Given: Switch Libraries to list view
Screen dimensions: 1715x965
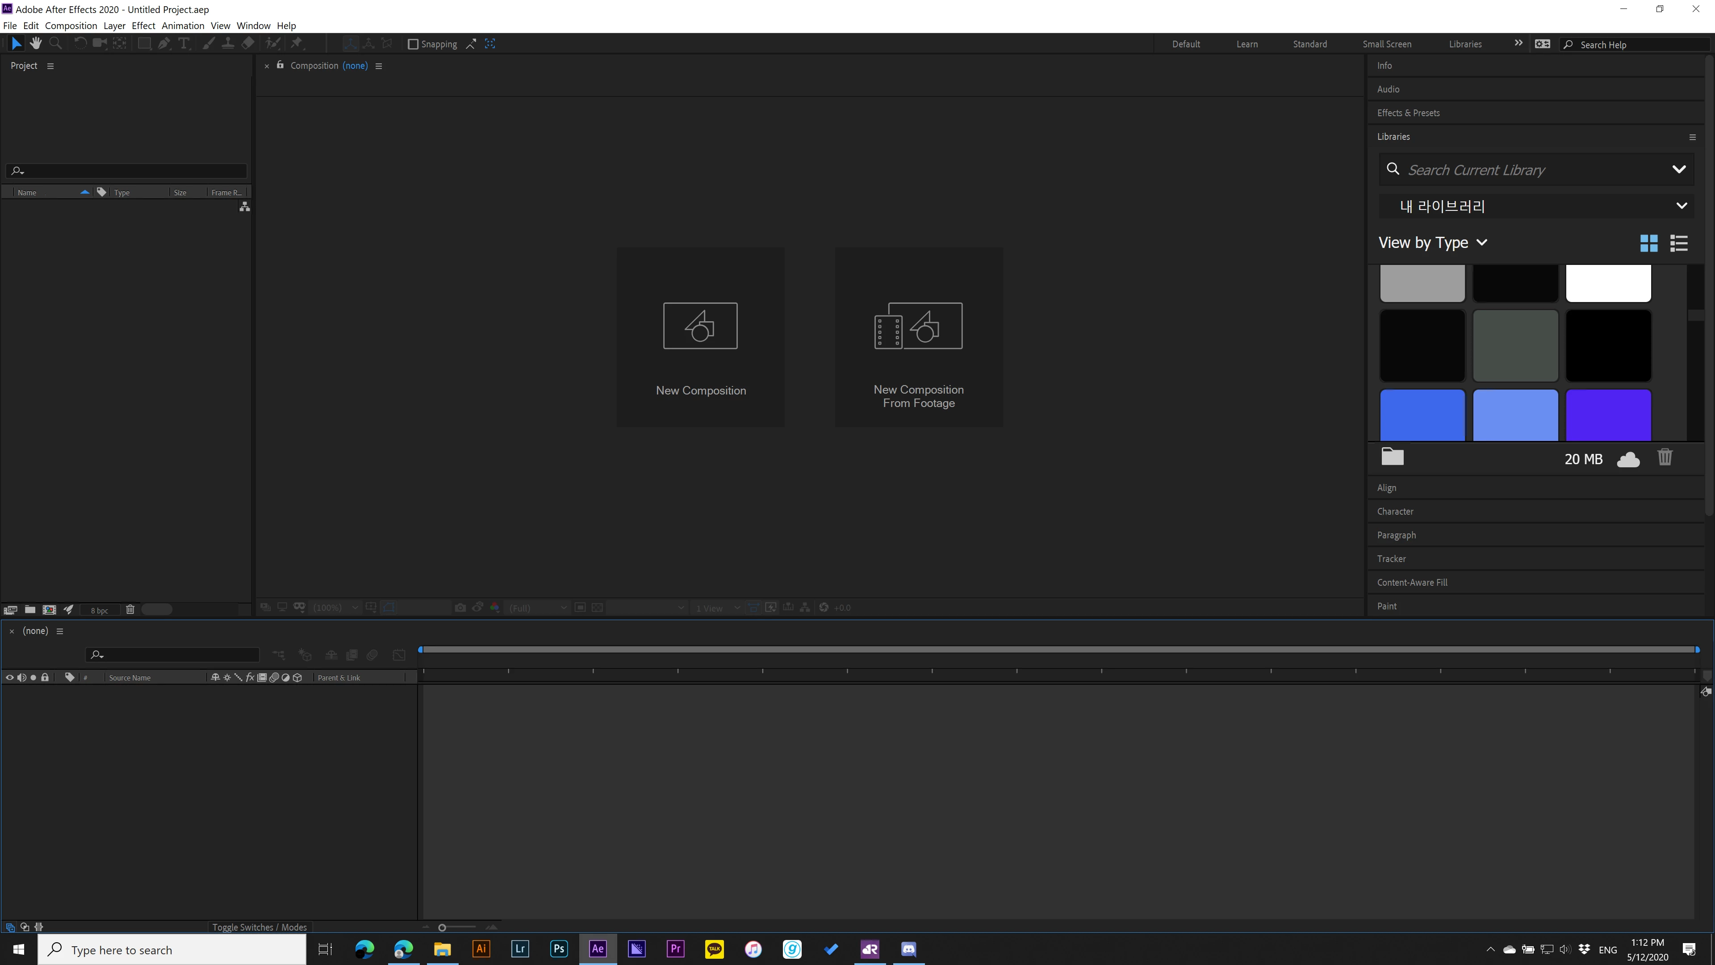Looking at the screenshot, I should coord(1679,243).
